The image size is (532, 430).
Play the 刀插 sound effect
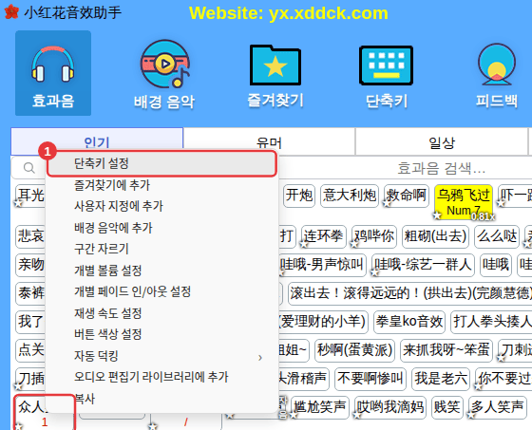[30, 379]
